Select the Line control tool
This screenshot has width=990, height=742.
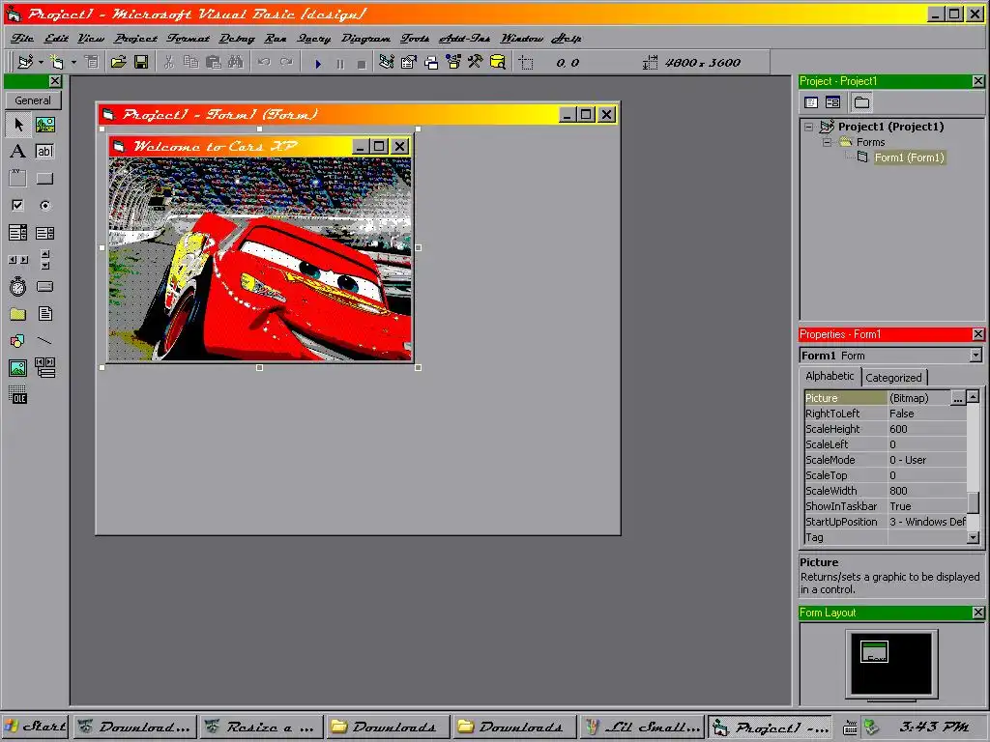click(44, 341)
